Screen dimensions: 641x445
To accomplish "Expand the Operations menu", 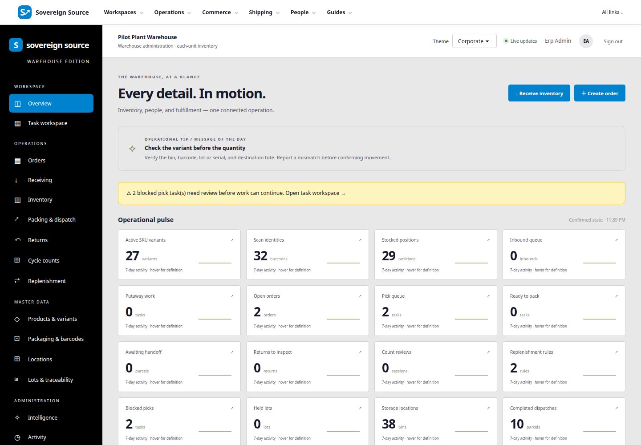I will pos(172,12).
